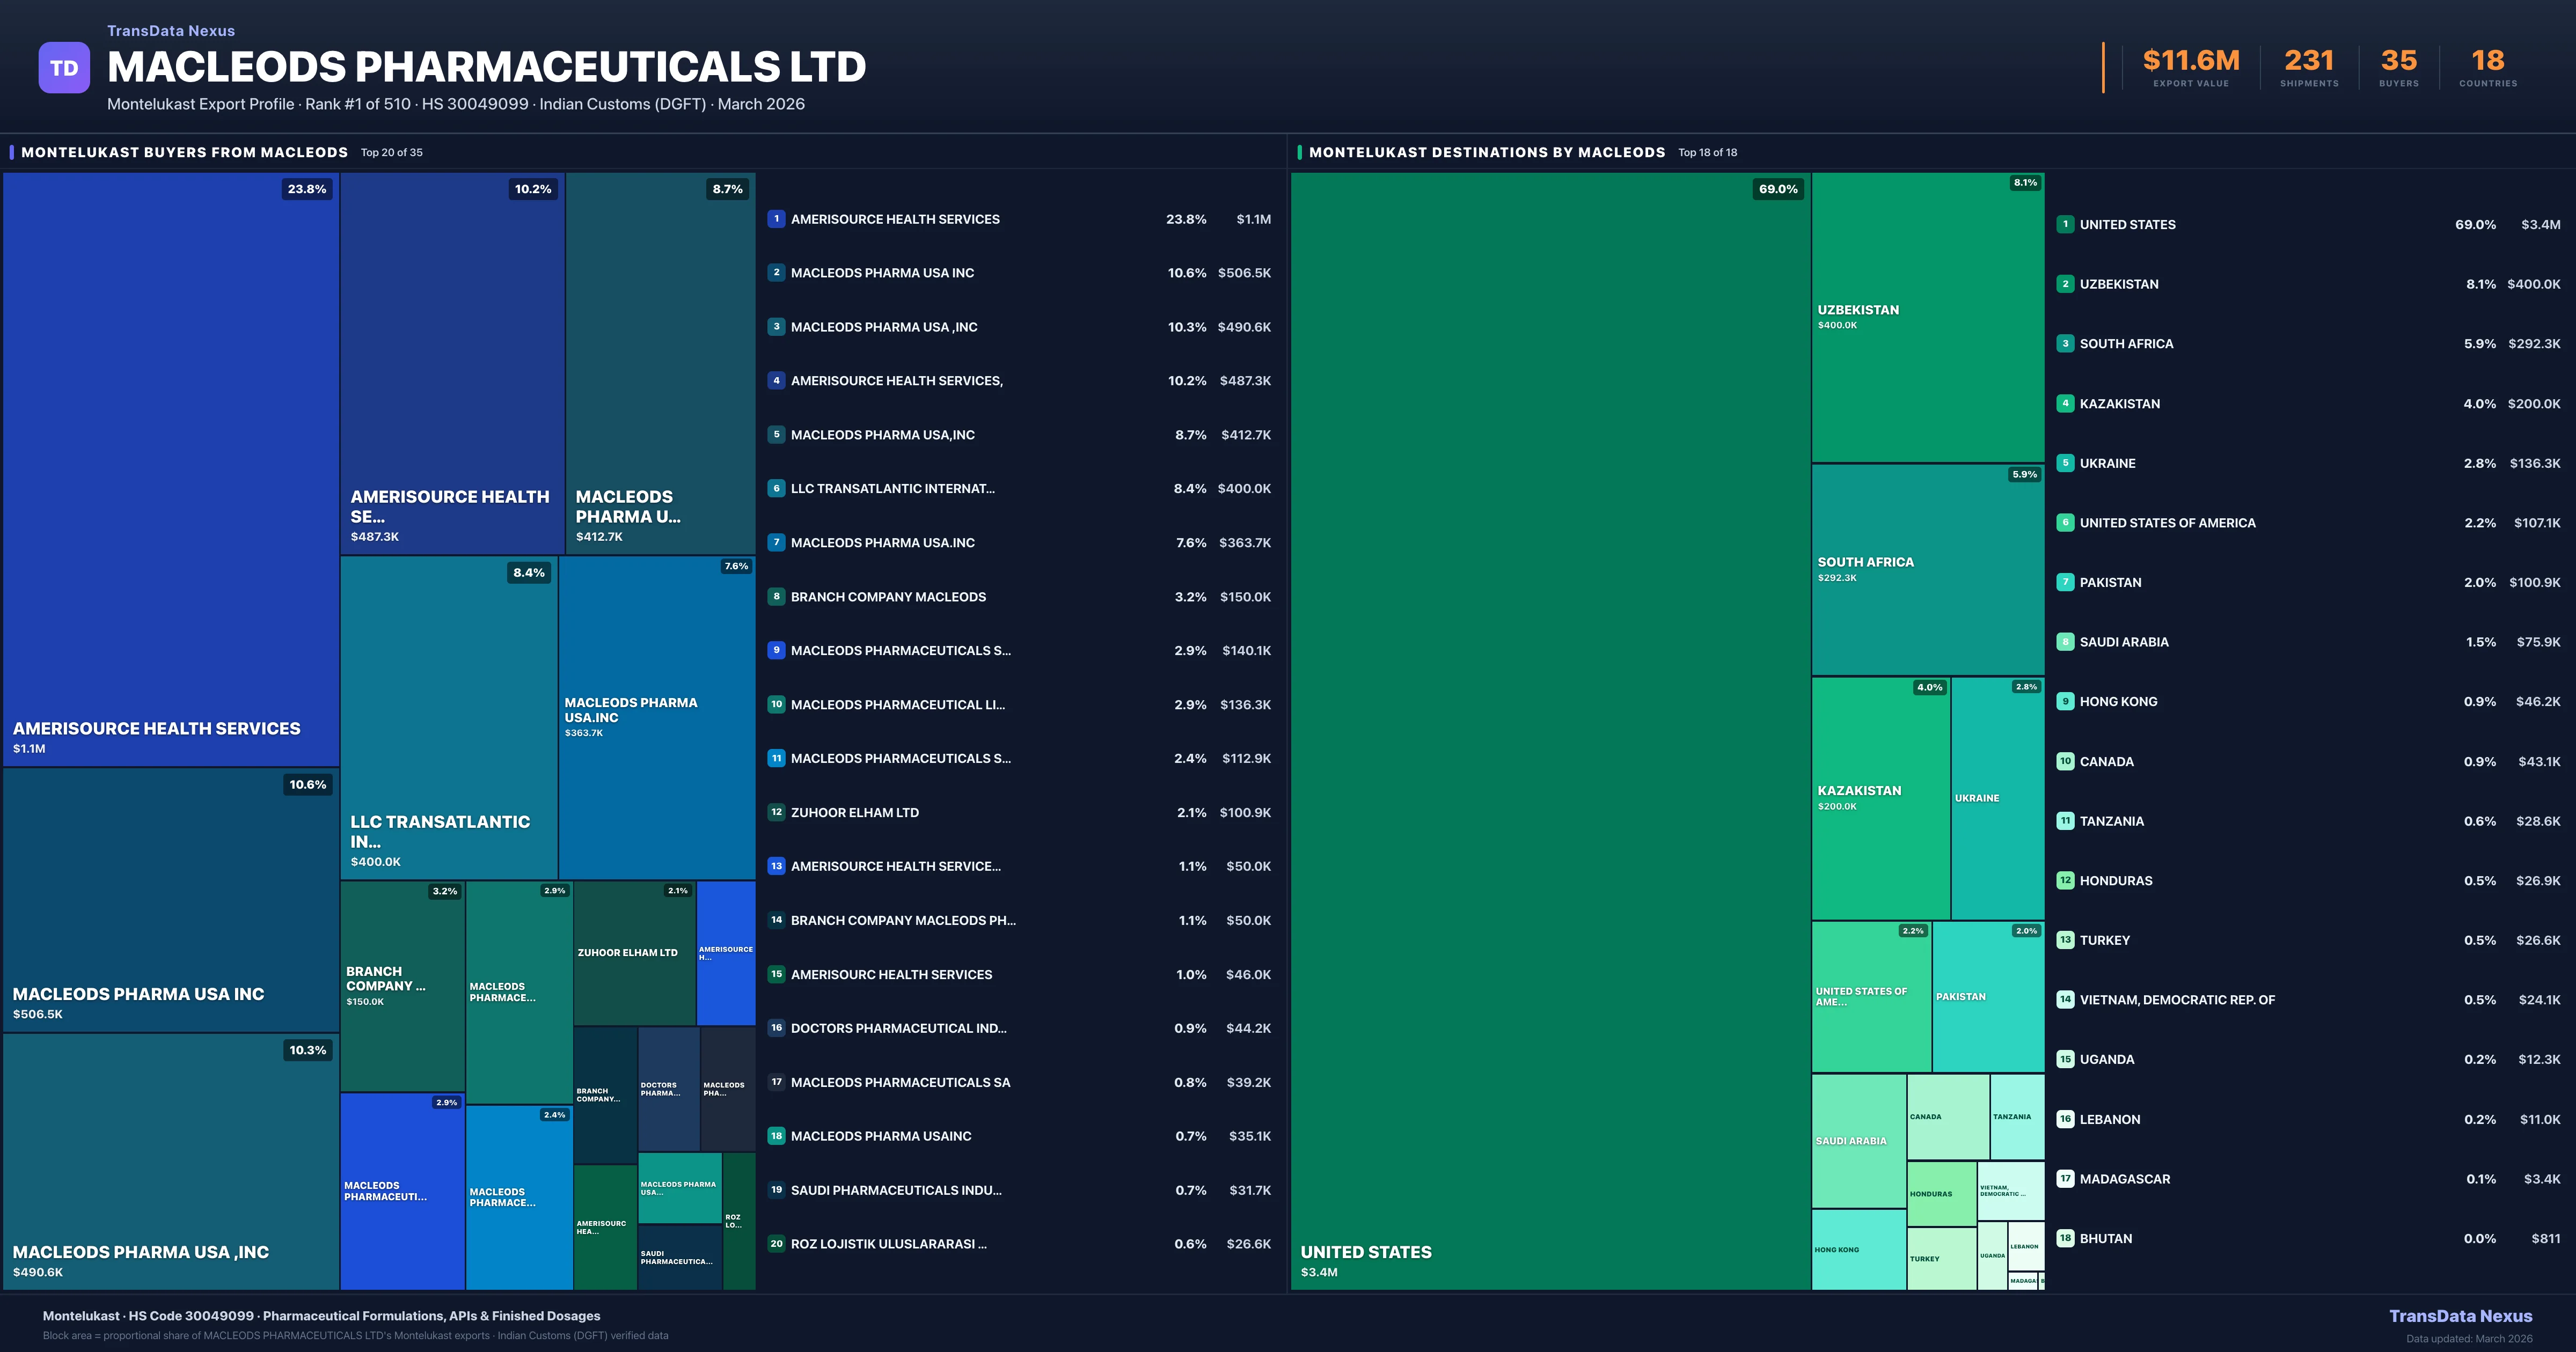Click the Top 20 of 35 label

click(x=390, y=153)
